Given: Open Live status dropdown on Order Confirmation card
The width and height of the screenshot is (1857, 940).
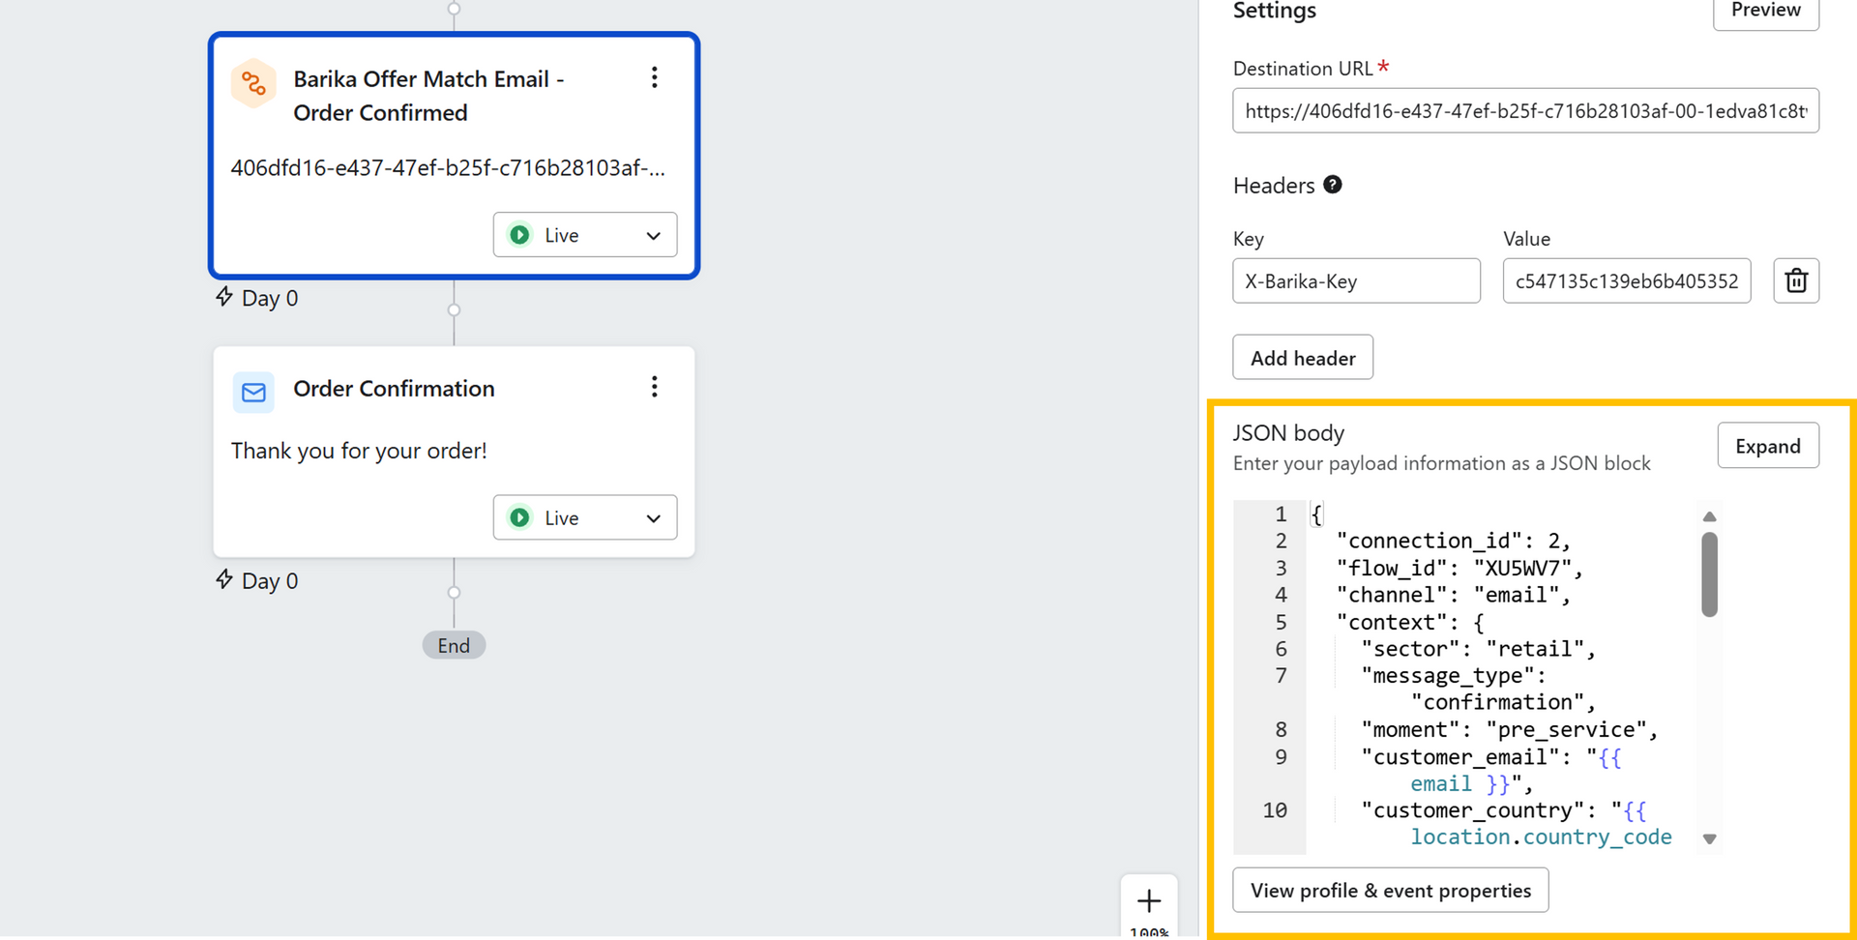Looking at the screenshot, I should [585, 517].
